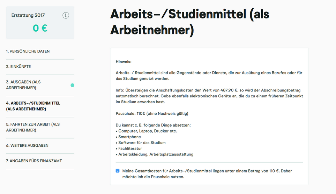Navigate to step 7. Angaben fürs Finanzamt
Screen dimensions: 336x194
coord(34,161)
